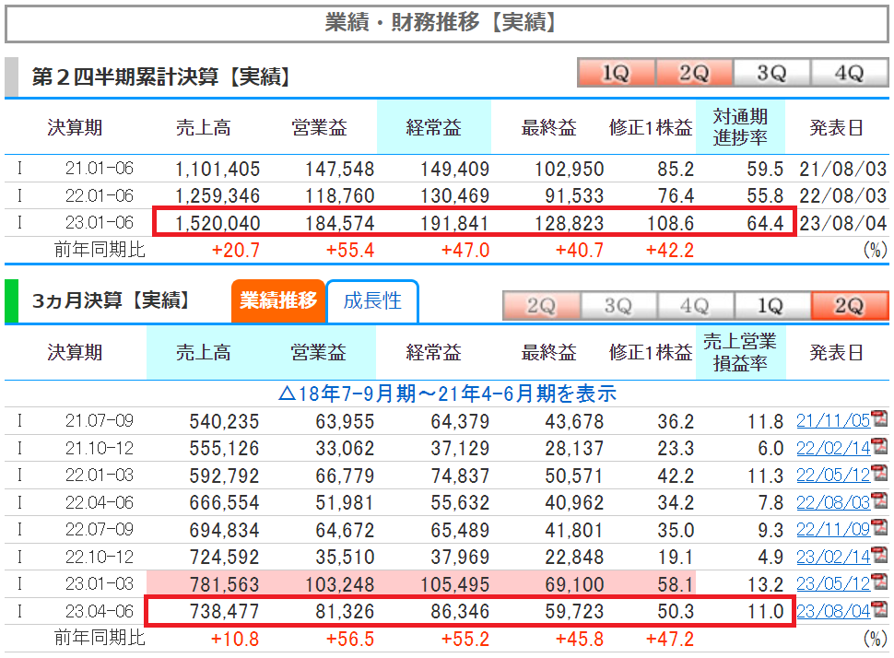Open PDF icon next to 21/11/05
Screen dimensions: 894x658
click(880, 419)
